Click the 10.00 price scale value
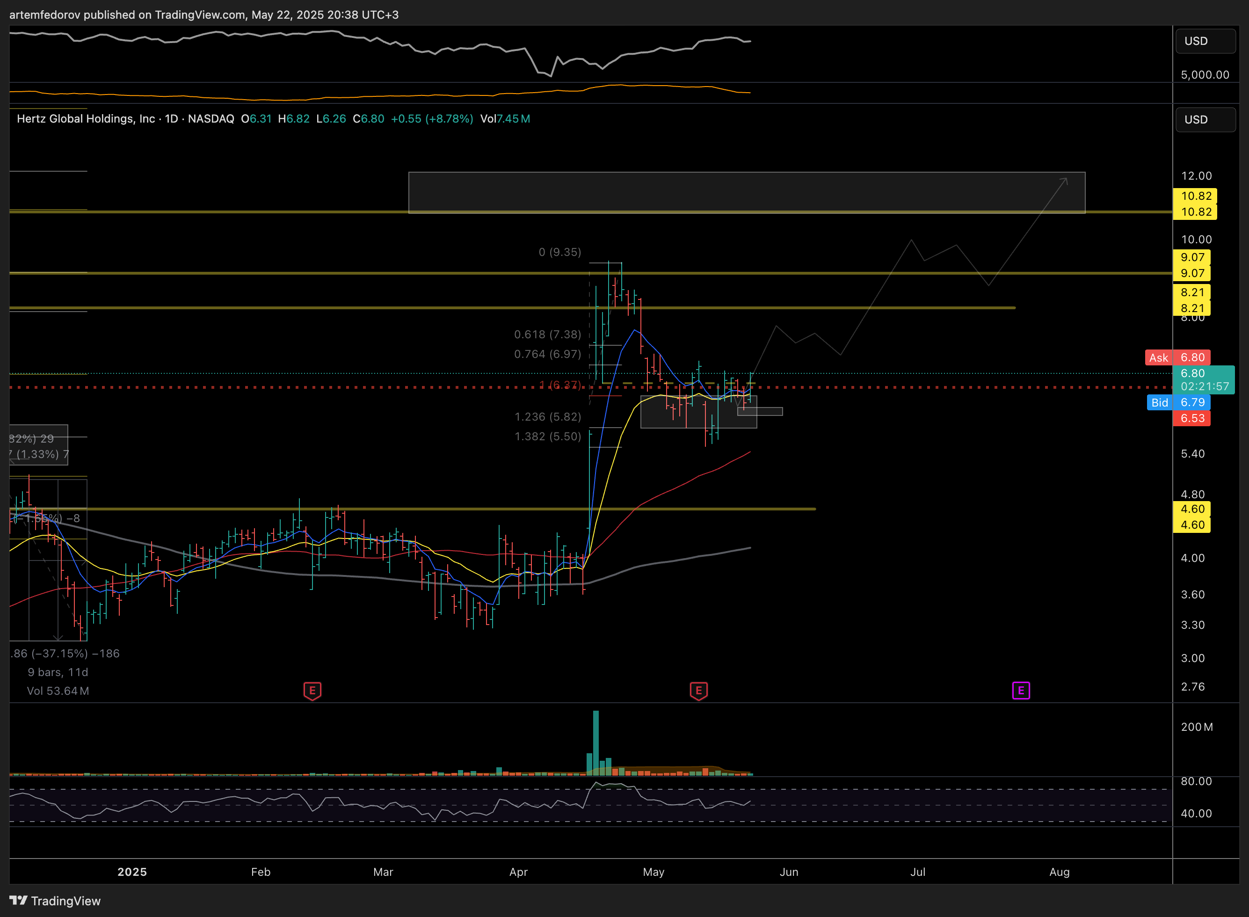The height and width of the screenshot is (917, 1249). point(1196,240)
